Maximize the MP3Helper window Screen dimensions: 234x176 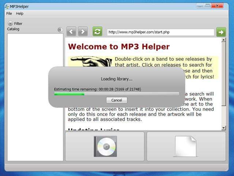(207, 6)
